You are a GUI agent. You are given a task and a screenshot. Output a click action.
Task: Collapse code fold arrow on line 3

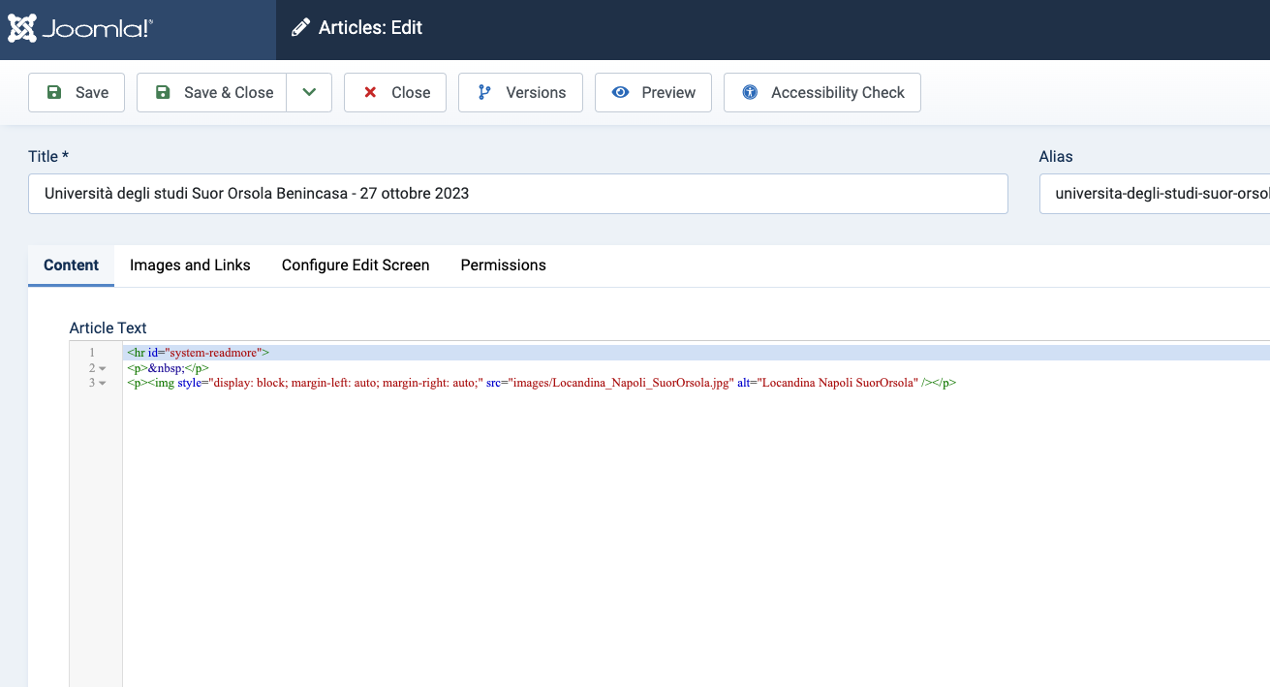pyautogui.click(x=103, y=383)
